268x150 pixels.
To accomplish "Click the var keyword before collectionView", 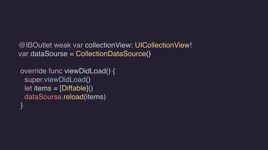I will coord(78,45).
